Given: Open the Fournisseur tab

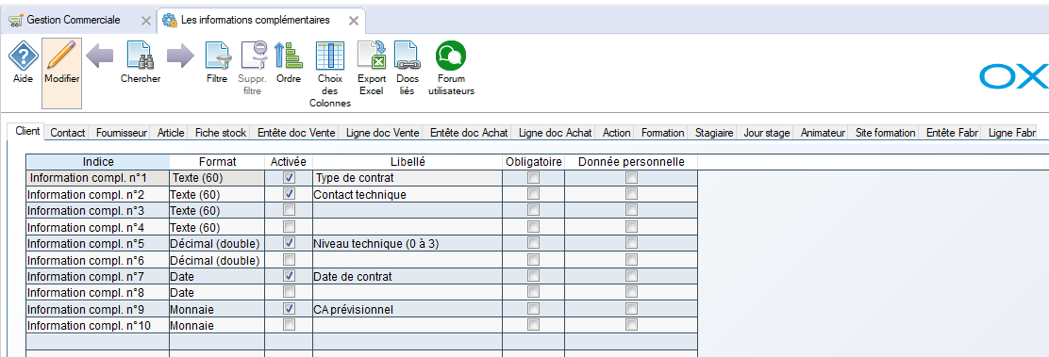Looking at the screenshot, I should click(x=121, y=133).
